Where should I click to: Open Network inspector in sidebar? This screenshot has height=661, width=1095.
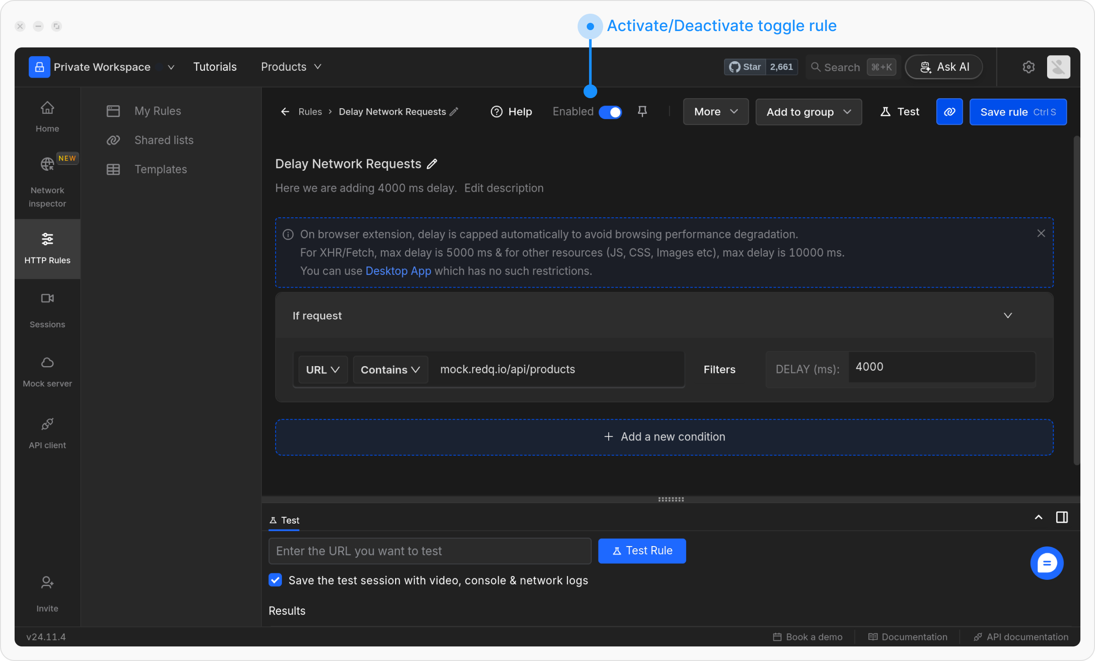(x=47, y=180)
